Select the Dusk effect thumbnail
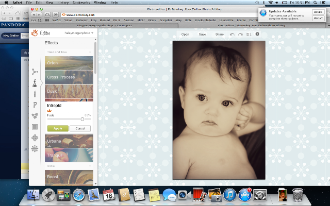This screenshot has height=206, width=330. [x=69, y=91]
